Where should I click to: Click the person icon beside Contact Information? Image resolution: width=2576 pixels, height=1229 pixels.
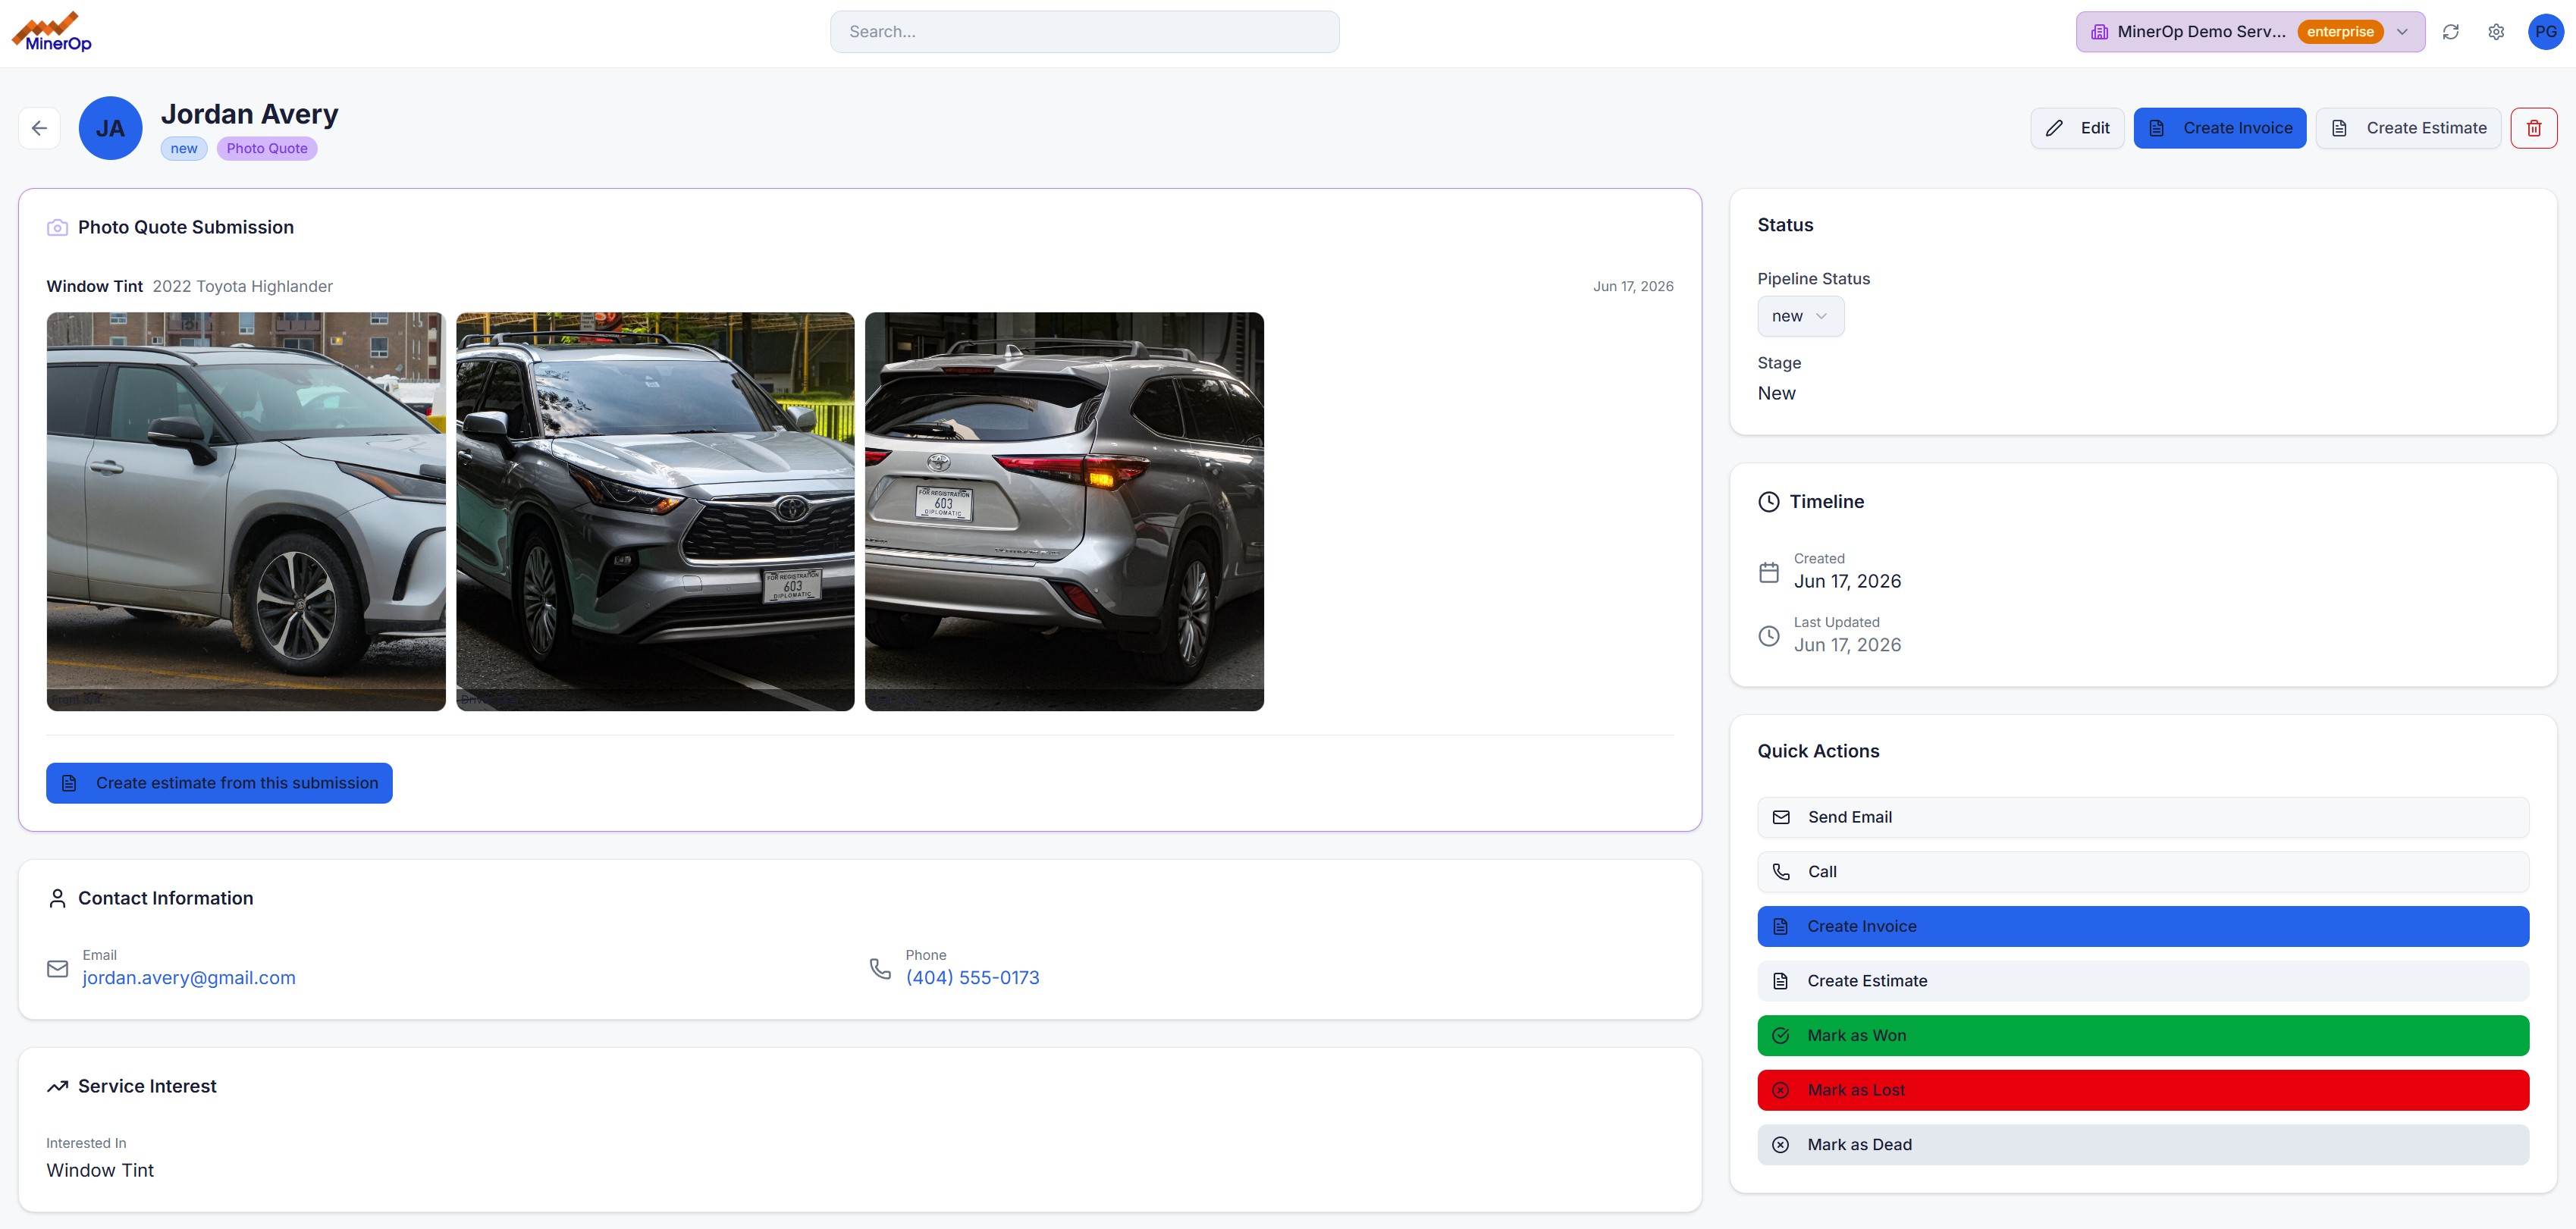[57, 899]
